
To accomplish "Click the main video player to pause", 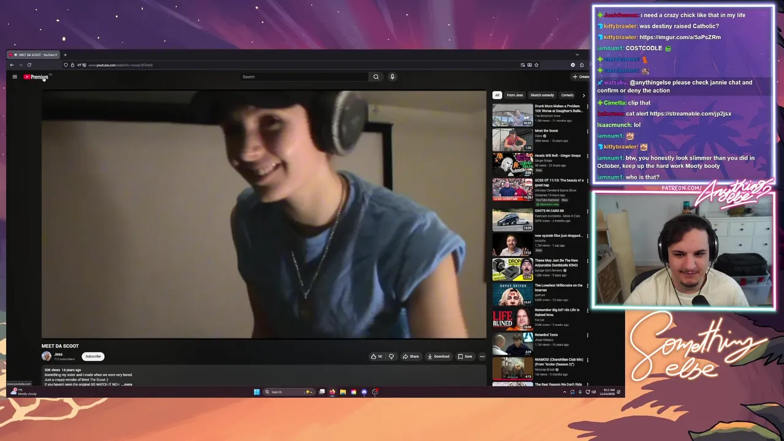I will click(264, 214).
